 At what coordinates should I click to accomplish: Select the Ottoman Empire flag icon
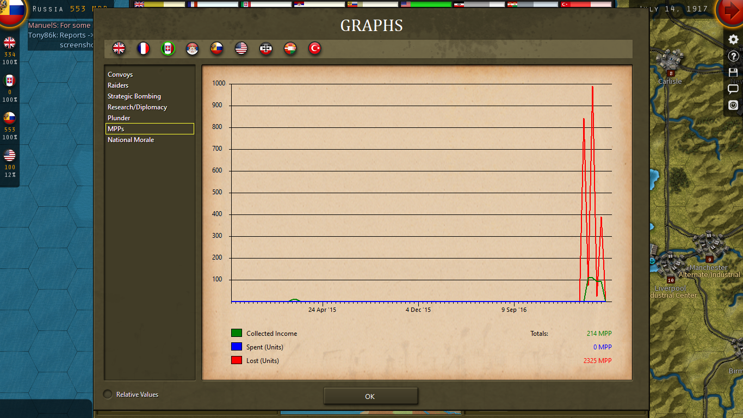coord(314,48)
